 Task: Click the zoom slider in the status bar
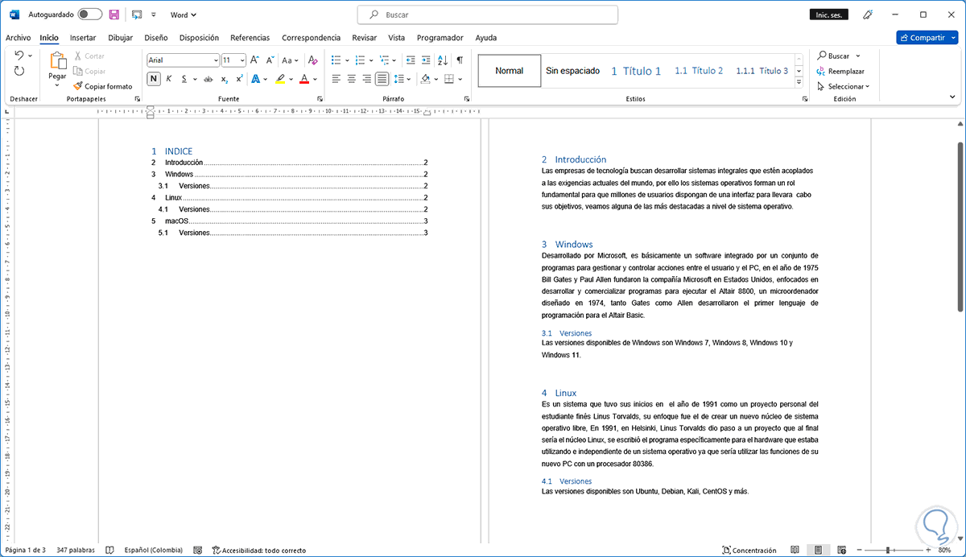pos(887,551)
